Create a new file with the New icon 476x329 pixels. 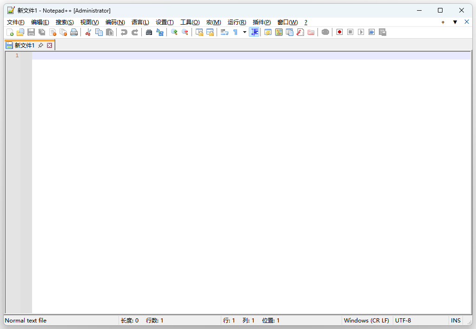[10, 32]
